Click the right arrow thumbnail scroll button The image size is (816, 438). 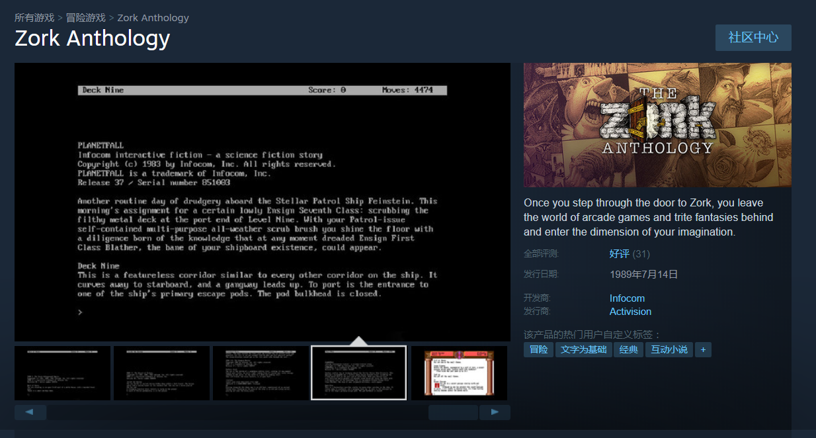pos(495,412)
